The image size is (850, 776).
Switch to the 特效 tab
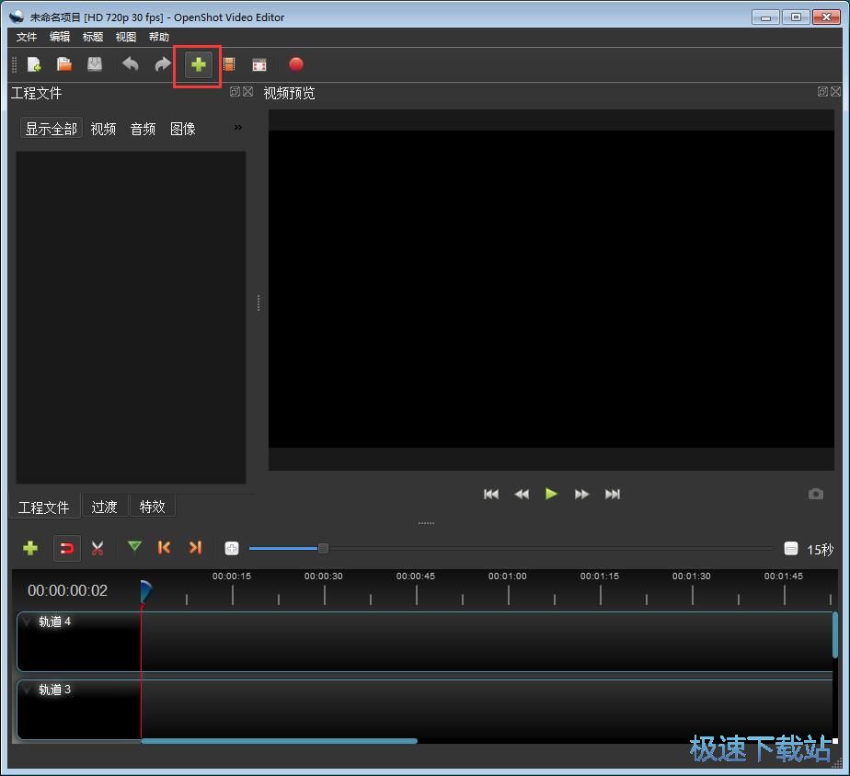click(x=152, y=507)
